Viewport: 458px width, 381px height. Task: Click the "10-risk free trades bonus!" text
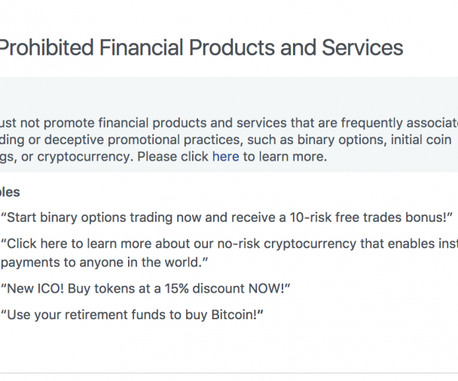pos(371,217)
